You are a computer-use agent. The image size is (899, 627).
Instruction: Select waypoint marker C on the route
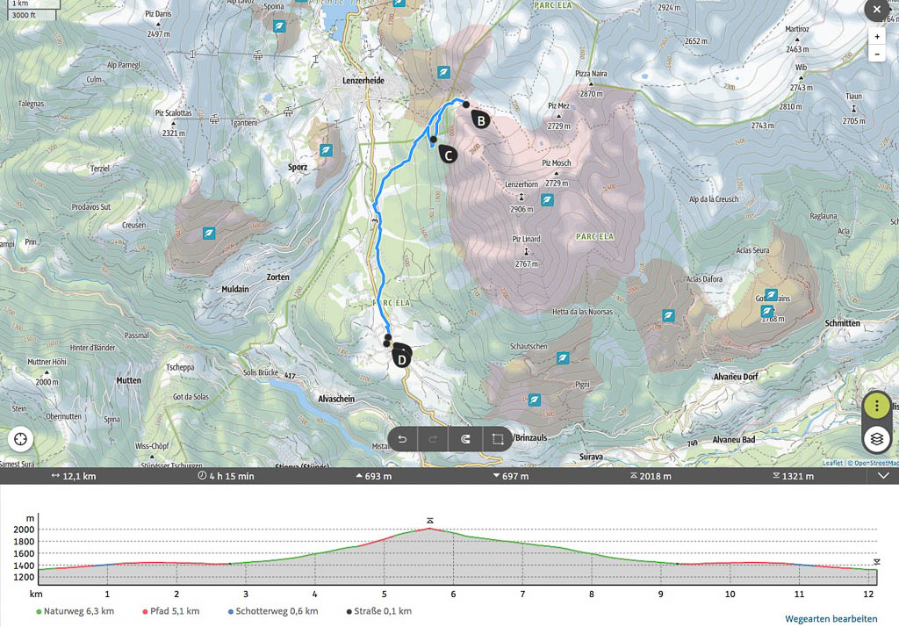coord(446,155)
